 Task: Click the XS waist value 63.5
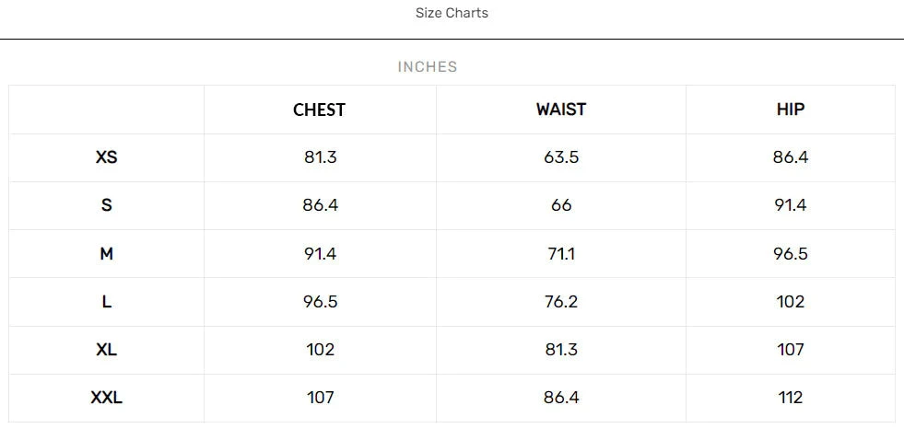[561, 157]
